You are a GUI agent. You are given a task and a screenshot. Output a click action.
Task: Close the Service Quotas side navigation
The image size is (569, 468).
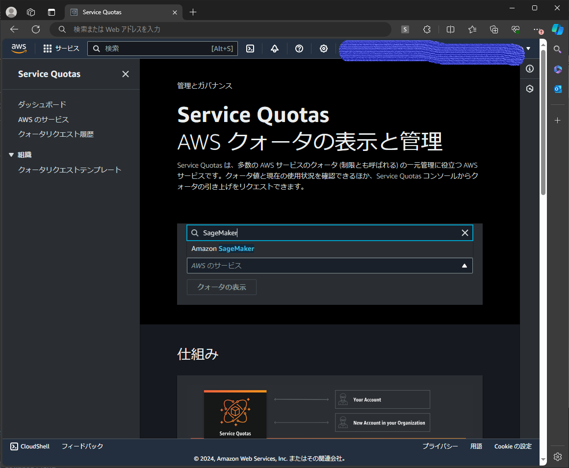pos(126,74)
